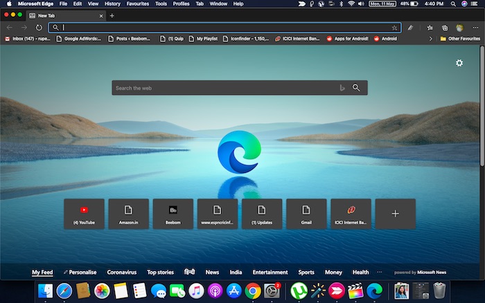Switch to the India feed tab
The image size is (485, 303).
236,272
